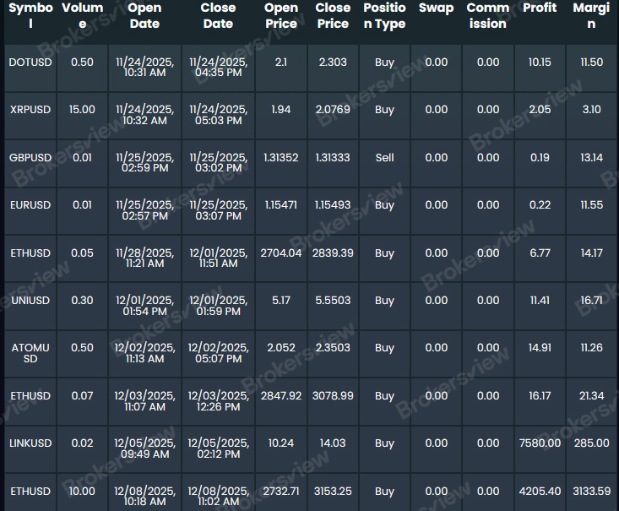Image resolution: width=619 pixels, height=511 pixels.
Task: Click swap 0.00 in GBPUSD row
Action: (437, 158)
